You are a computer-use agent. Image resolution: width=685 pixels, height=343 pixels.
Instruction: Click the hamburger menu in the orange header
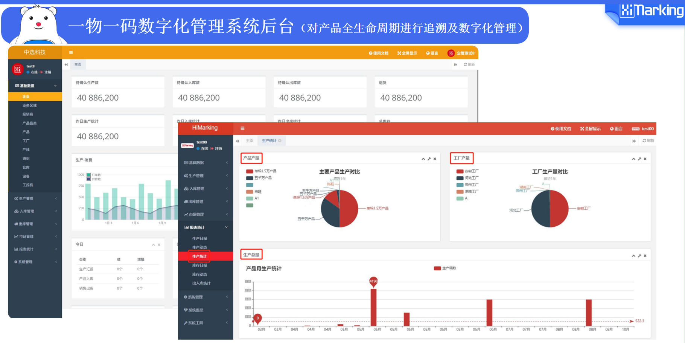pos(71,53)
